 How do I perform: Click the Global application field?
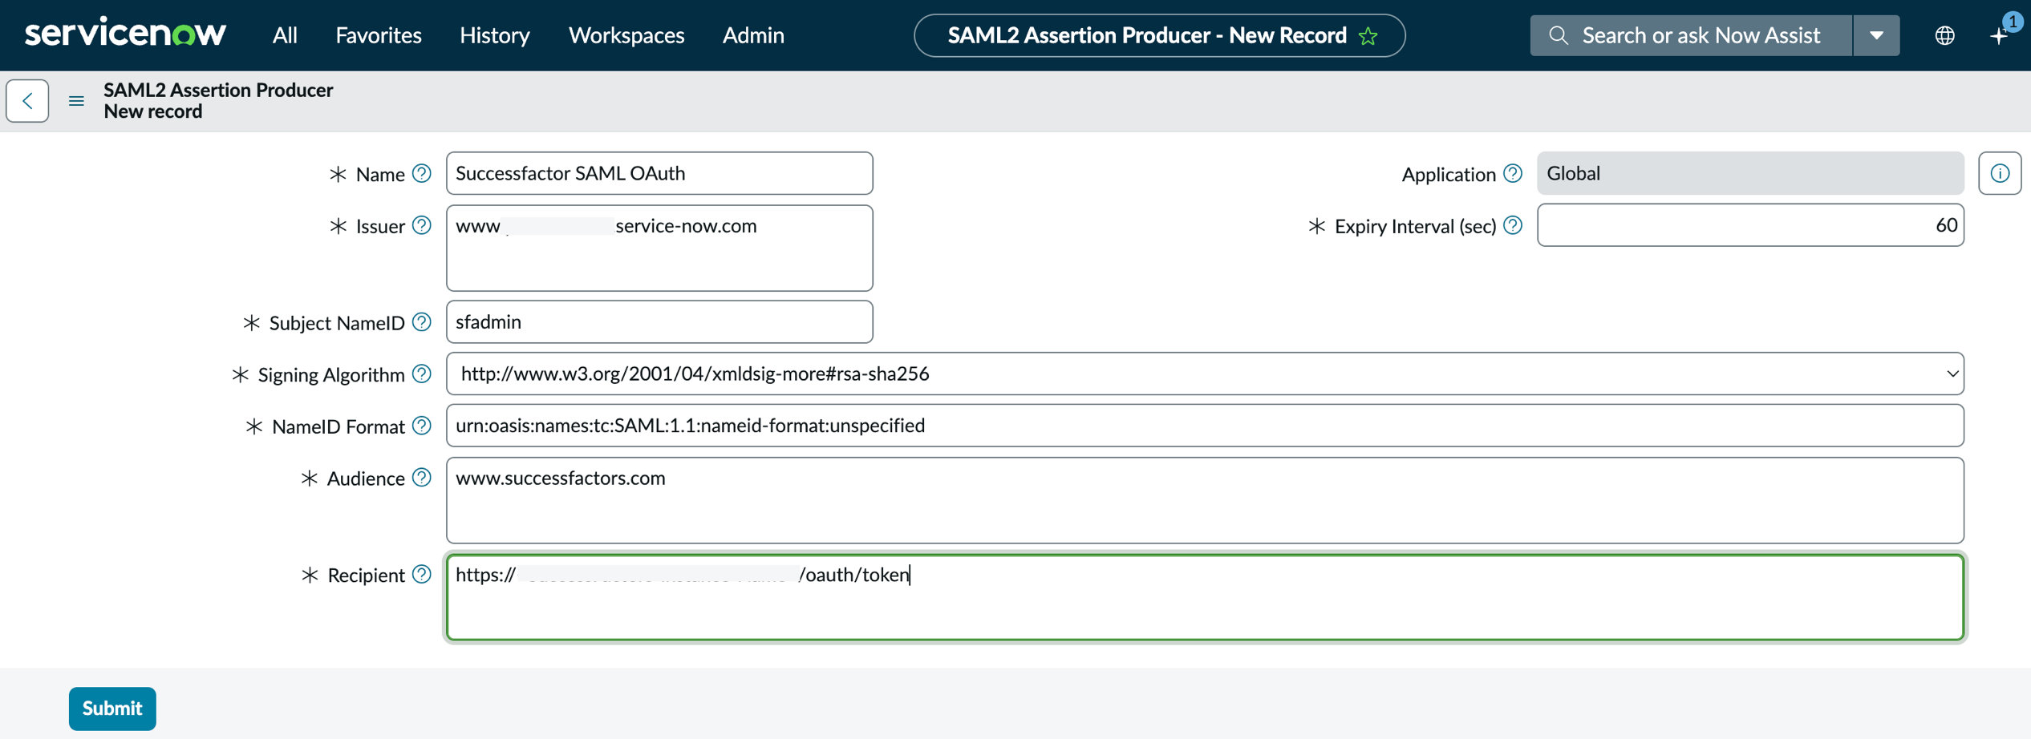point(1750,173)
